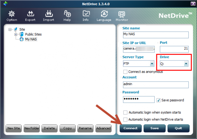Uncheck the Save password checkbox
Screen dimensions: 197x139
[x=158, y=100]
